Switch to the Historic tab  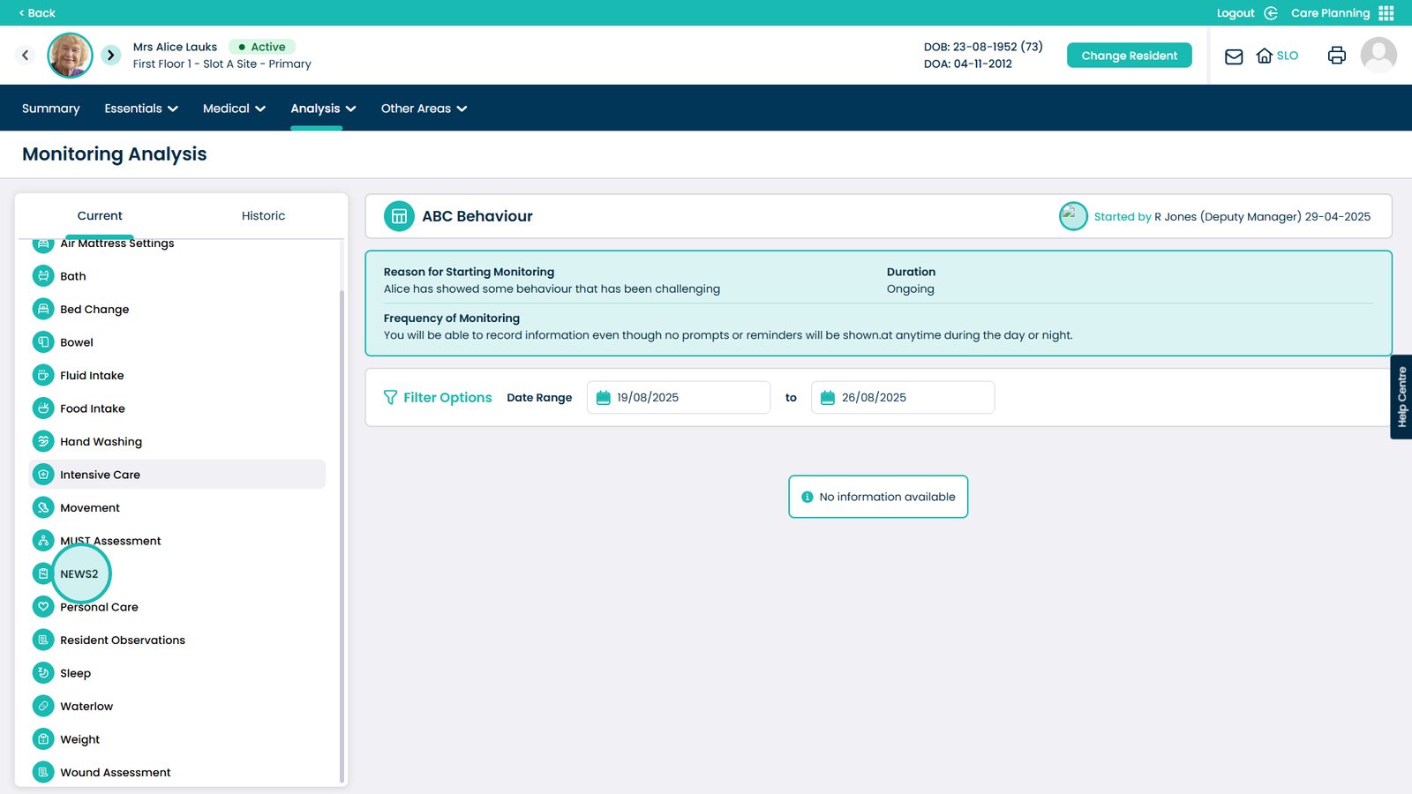[x=263, y=216]
